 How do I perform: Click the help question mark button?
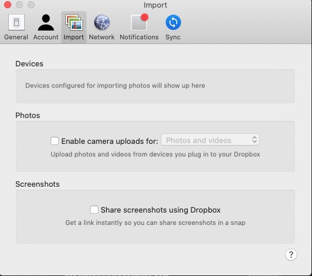(291, 254)
